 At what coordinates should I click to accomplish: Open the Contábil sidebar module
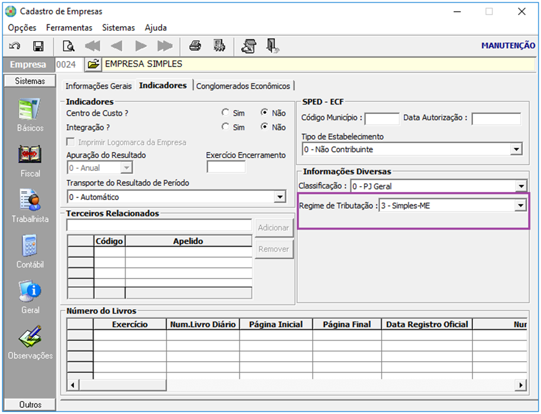30,252
